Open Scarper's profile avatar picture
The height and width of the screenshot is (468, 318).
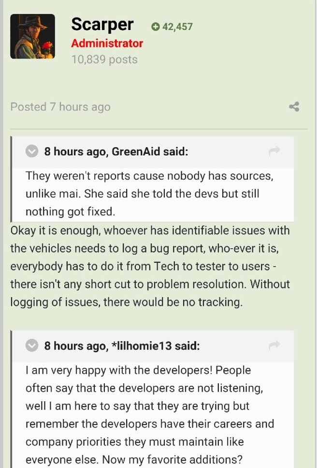32,36
